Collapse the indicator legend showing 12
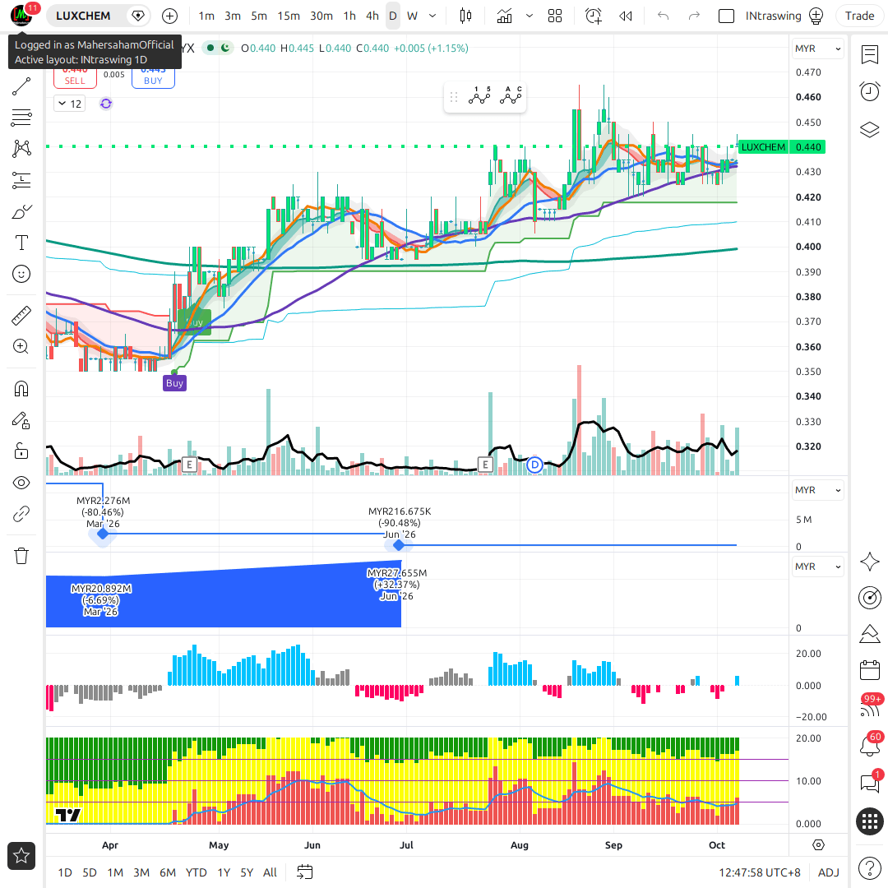Viewport: 888px width, 888px height. pyautogui.click(x=70, y=104)
